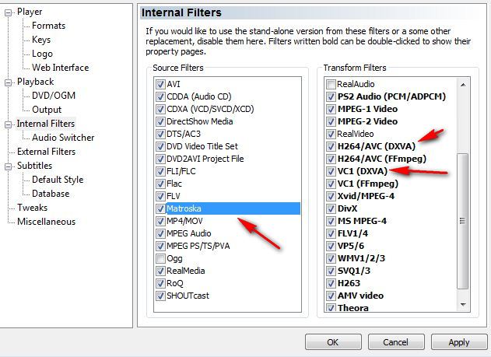The width and height of the screenshot is (491, 357).
Task: Select External Filters in the tree
Action: [x=47, y=152]
